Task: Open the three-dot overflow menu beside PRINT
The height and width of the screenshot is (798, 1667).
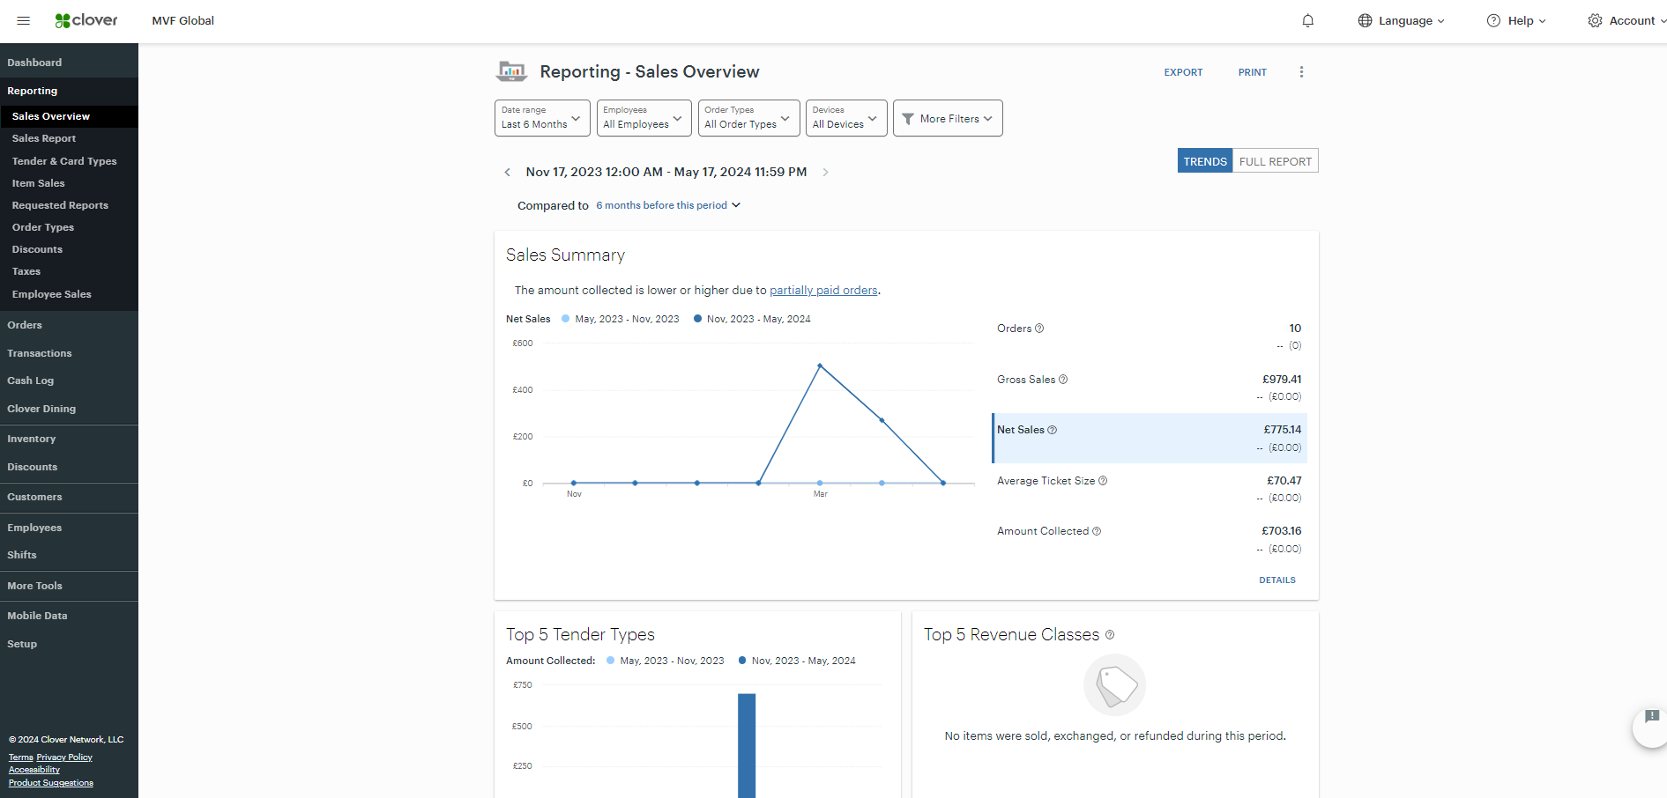Action: 1302,71
